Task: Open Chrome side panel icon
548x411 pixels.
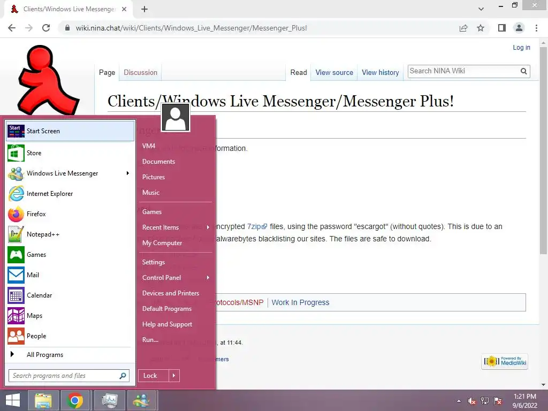Action: (x=502, y=28)
